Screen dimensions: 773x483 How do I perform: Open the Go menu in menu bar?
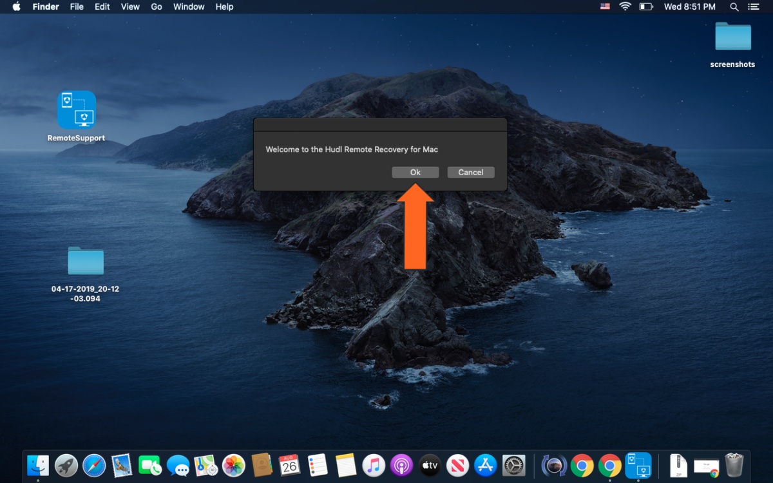point(156,6)
